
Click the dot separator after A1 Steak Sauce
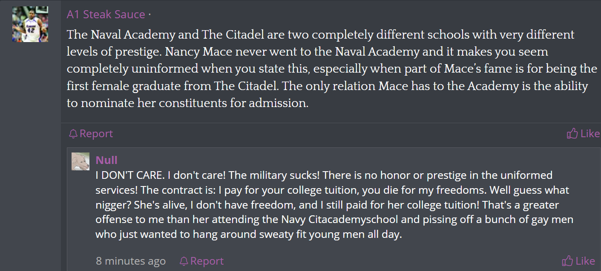[150, 15]
